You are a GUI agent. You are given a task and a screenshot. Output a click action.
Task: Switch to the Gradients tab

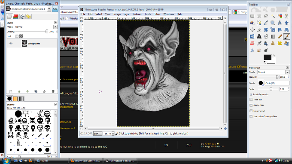click(21, 99)
